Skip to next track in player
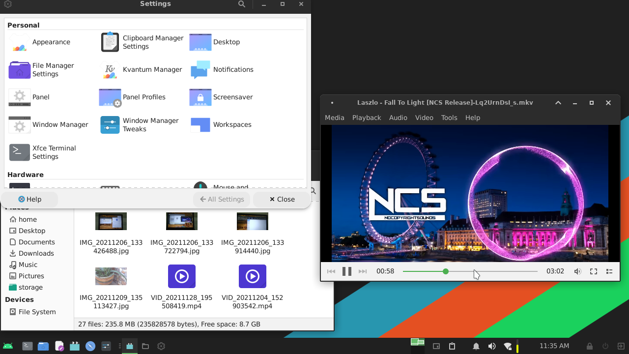 (363, 271)
